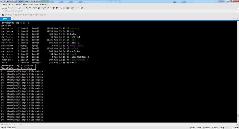Open the fourth menu in the menu bar

pos(25,4)
